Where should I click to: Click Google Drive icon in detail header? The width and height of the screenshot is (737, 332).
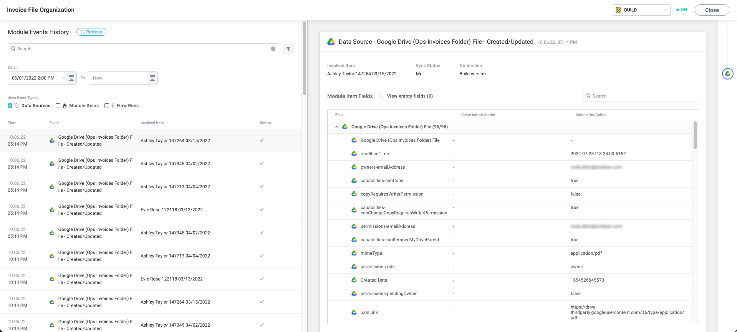coord(331,42)
